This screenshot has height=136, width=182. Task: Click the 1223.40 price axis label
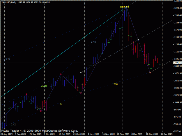[x=178, y=8]
